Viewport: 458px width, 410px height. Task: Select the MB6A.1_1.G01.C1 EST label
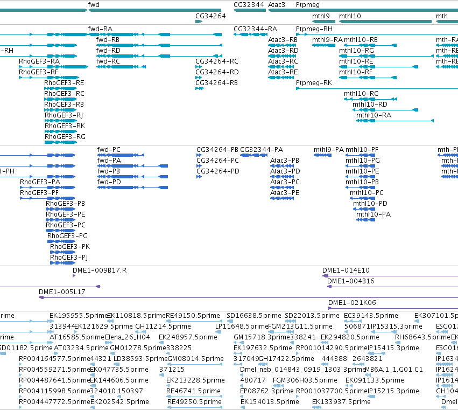pyautogui.click(x=394, y=370)
